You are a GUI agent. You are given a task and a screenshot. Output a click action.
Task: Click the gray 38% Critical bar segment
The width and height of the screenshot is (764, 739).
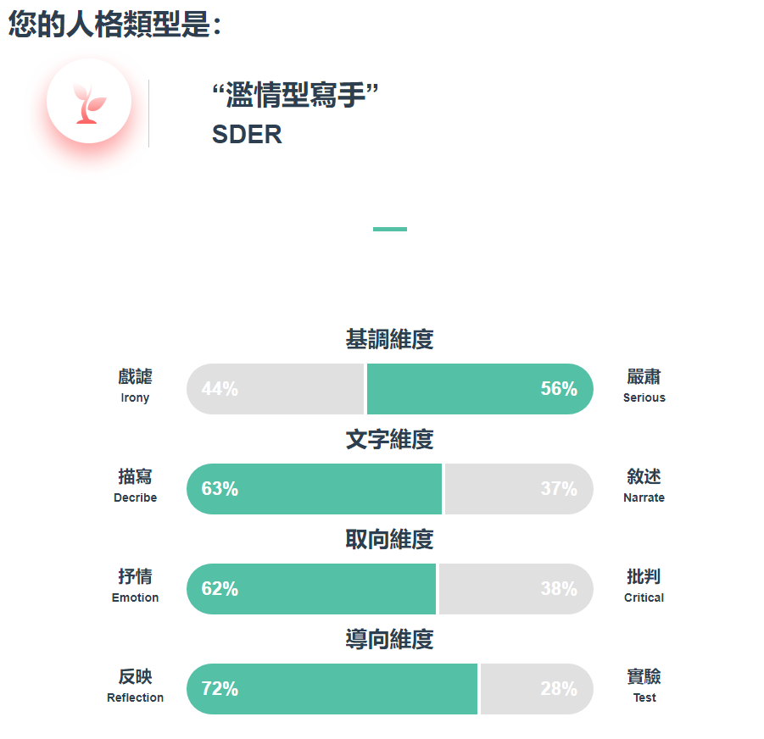[x=516, y=589]
